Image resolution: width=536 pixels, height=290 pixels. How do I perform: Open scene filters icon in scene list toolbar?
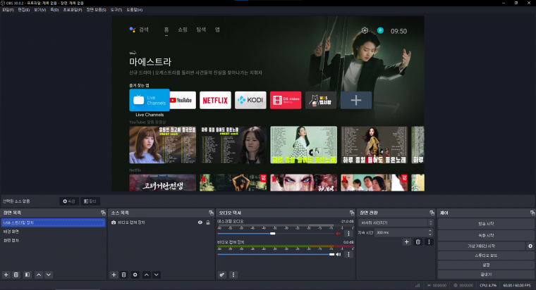28,275
